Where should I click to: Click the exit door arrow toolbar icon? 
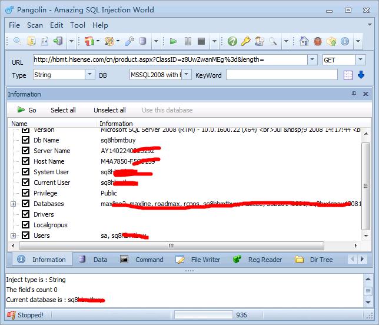[x=58, y=41]
